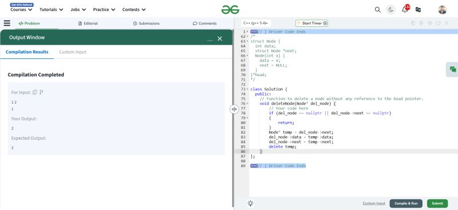This screenshot has height=210, width=458.
Task: Open the search magnifier icon
Action: tap(378, 10)
